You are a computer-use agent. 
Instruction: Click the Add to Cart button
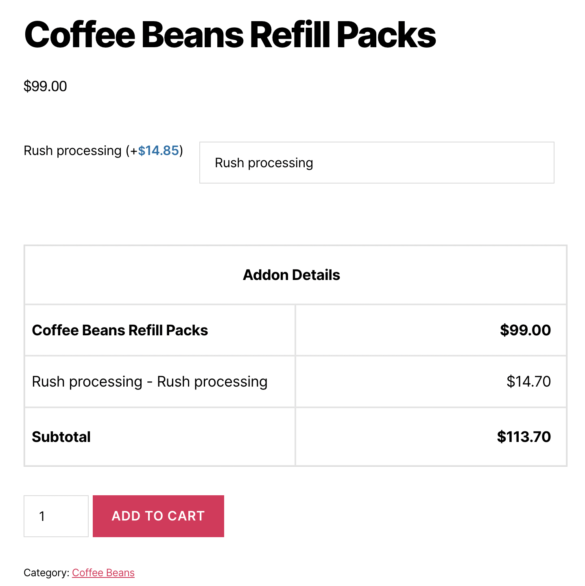[x=158, y=516]
